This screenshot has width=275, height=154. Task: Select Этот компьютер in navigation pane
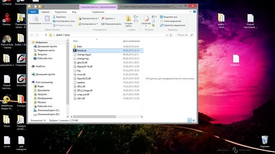(x=42, y=82)
